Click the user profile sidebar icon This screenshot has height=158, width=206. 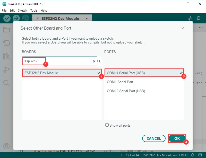pos(6,146)
